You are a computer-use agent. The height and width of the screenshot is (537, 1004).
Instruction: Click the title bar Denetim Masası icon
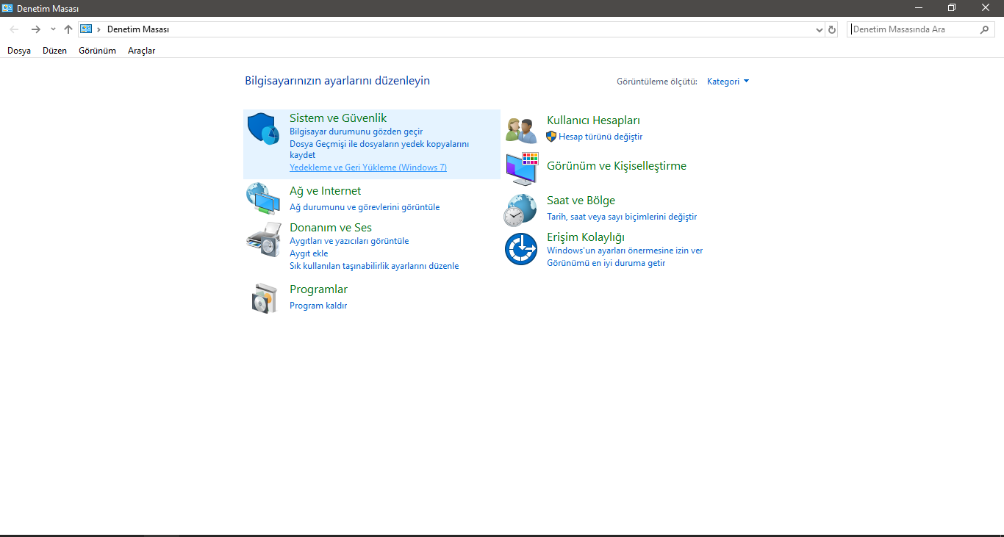point(7,8)
